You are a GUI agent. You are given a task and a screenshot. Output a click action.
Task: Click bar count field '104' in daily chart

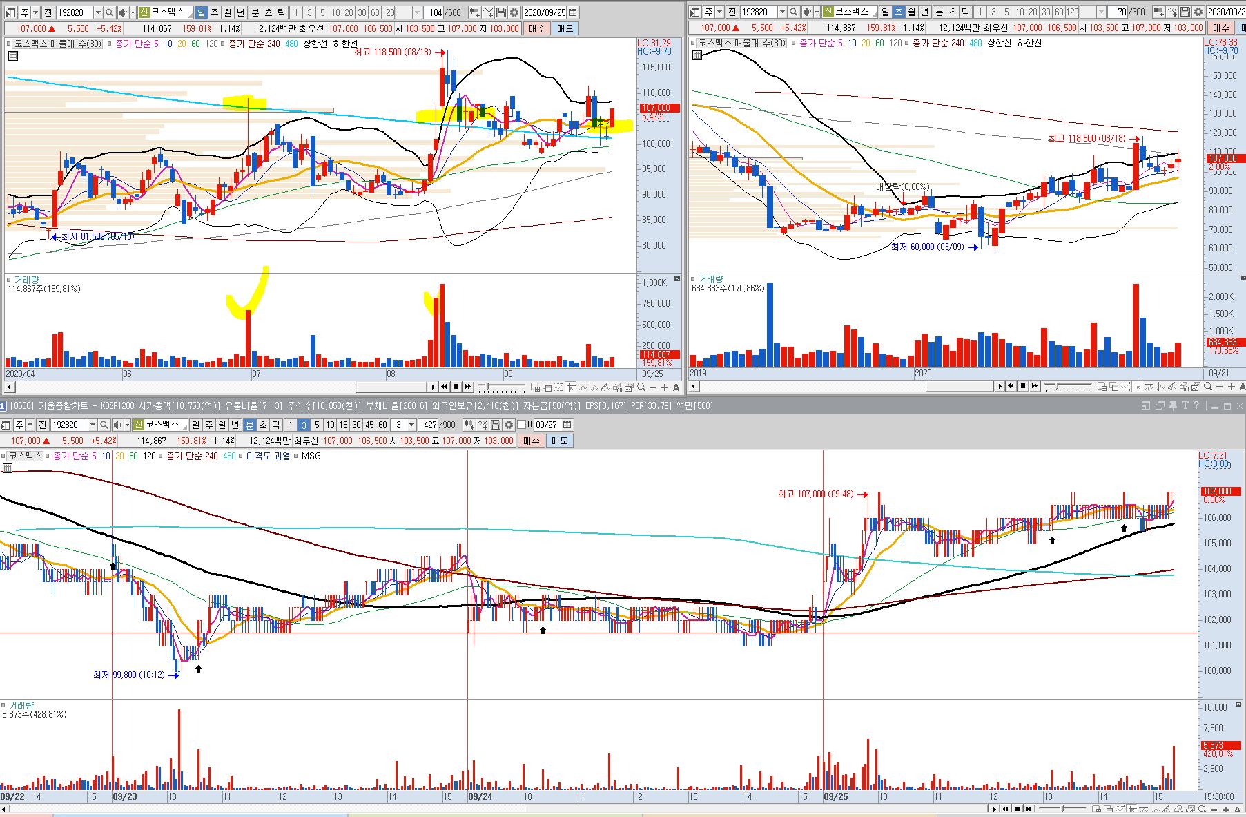[435, 12]
